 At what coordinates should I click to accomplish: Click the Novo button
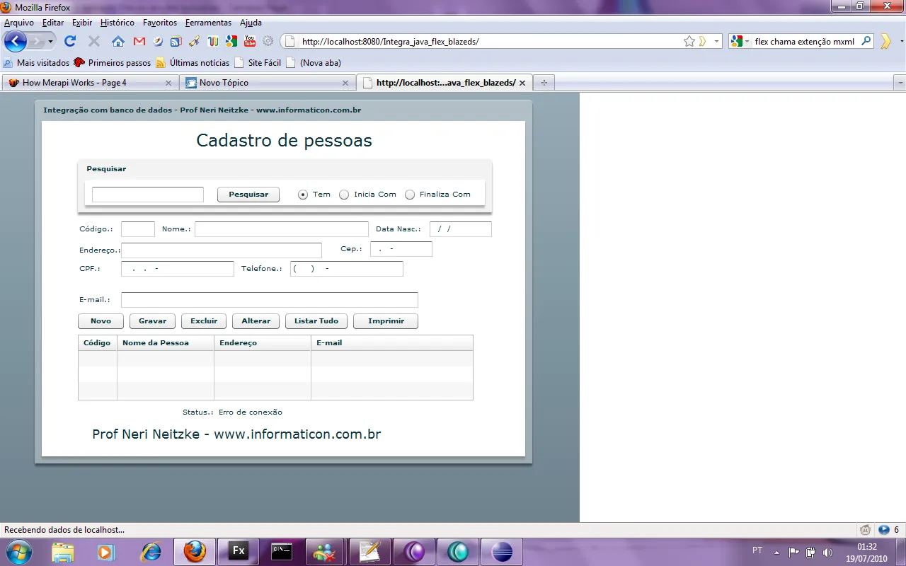pyautogui.click(x=101, y=321)
